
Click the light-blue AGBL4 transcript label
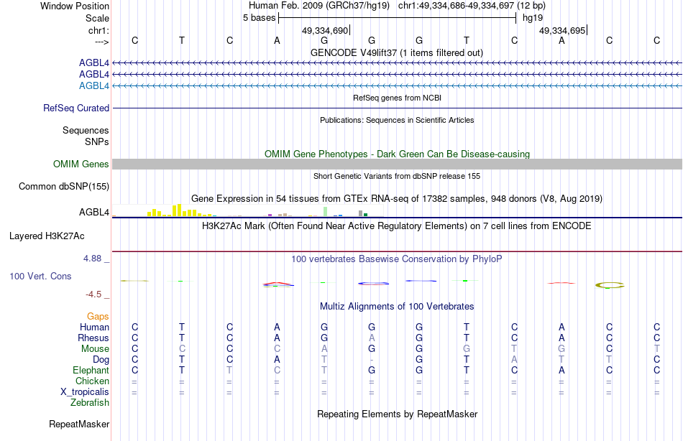pyautogui.click(x=94, y=85)
